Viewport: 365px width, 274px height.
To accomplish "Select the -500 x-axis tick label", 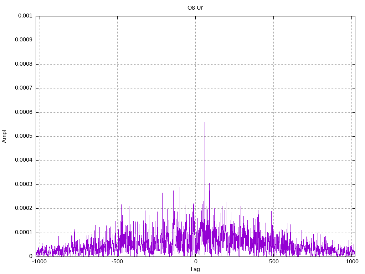I will click(x=117, y=262).
